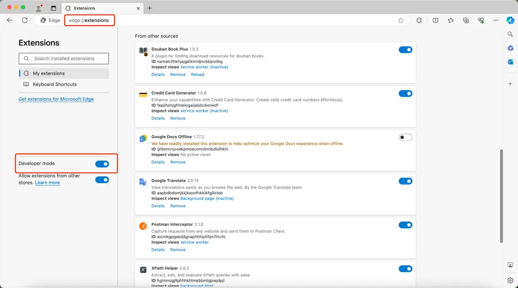Screen dimensions: 518x288
Task: Select My extensions in the sidebar
Action: 64,73
